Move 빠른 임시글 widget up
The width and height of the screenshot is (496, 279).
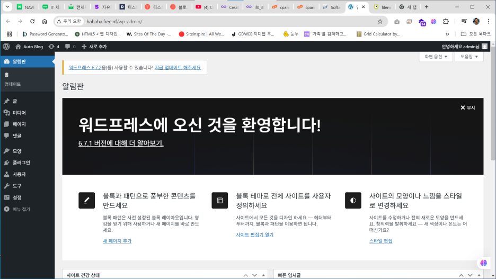pos(461,275)
